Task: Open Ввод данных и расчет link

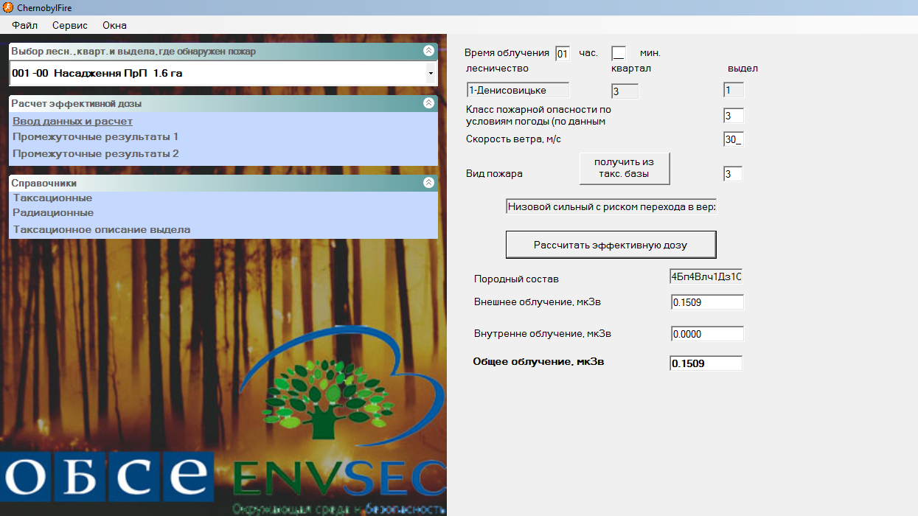Action: (72, 121)
